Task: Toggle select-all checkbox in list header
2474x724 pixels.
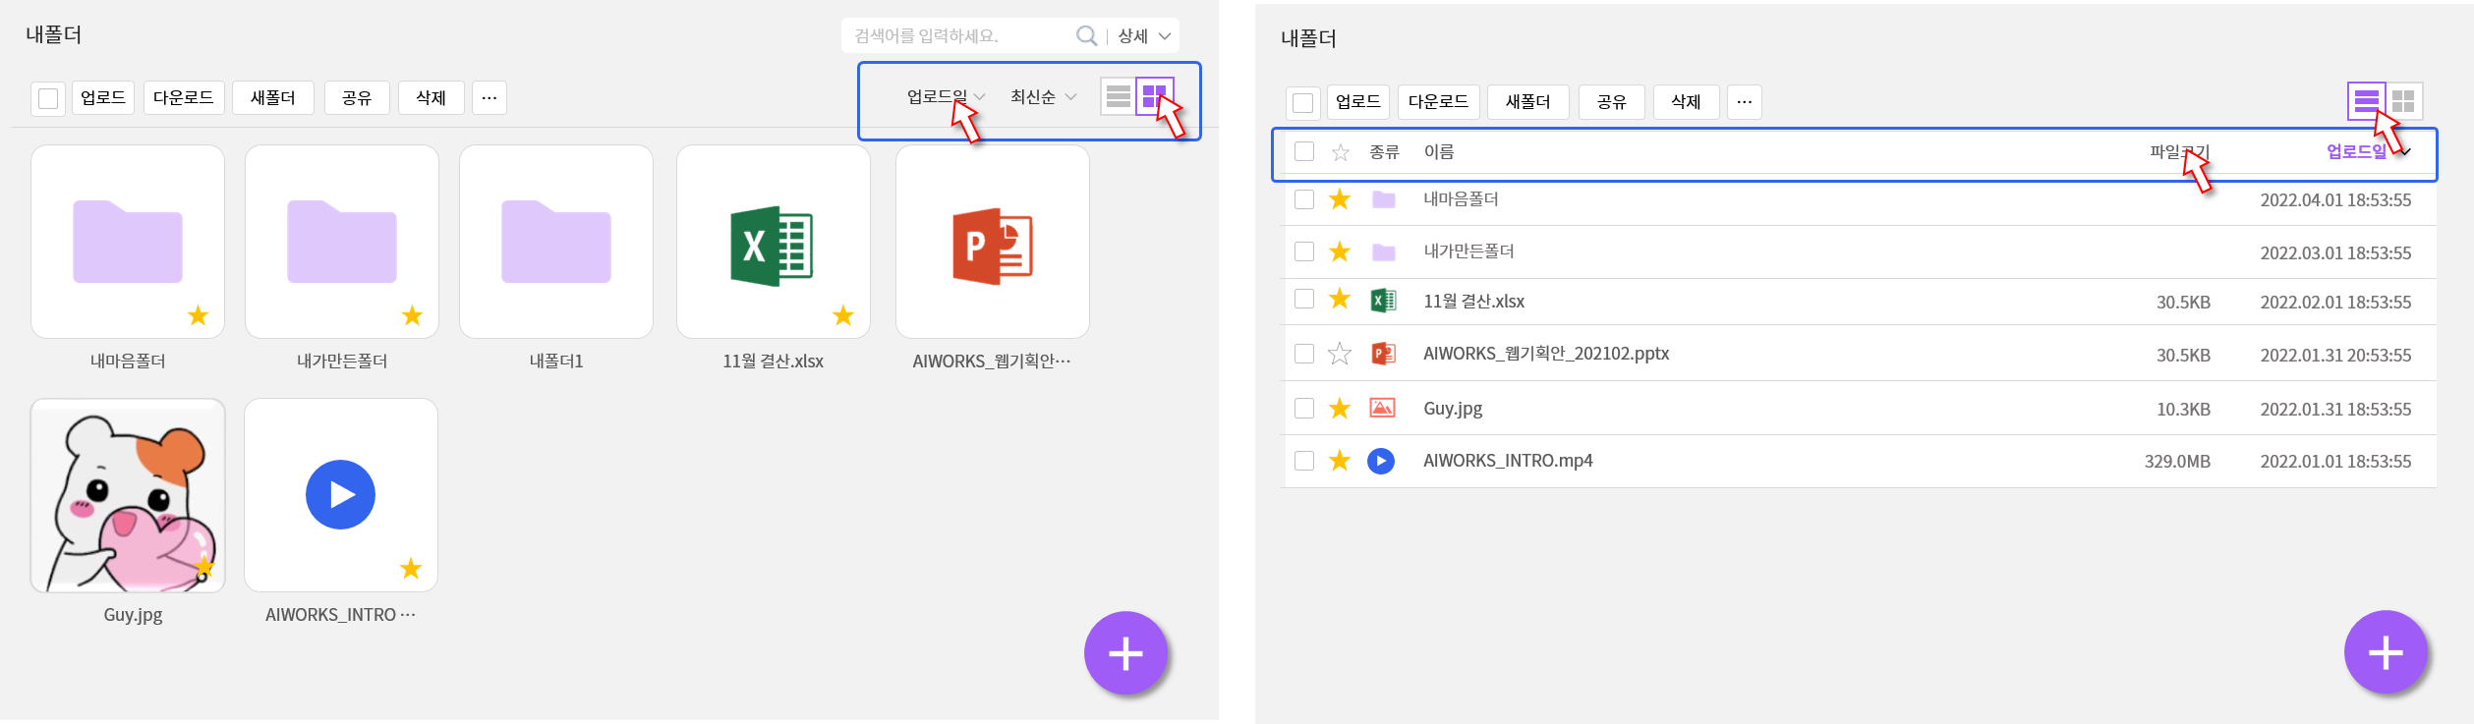Action: click(1304, 151)
